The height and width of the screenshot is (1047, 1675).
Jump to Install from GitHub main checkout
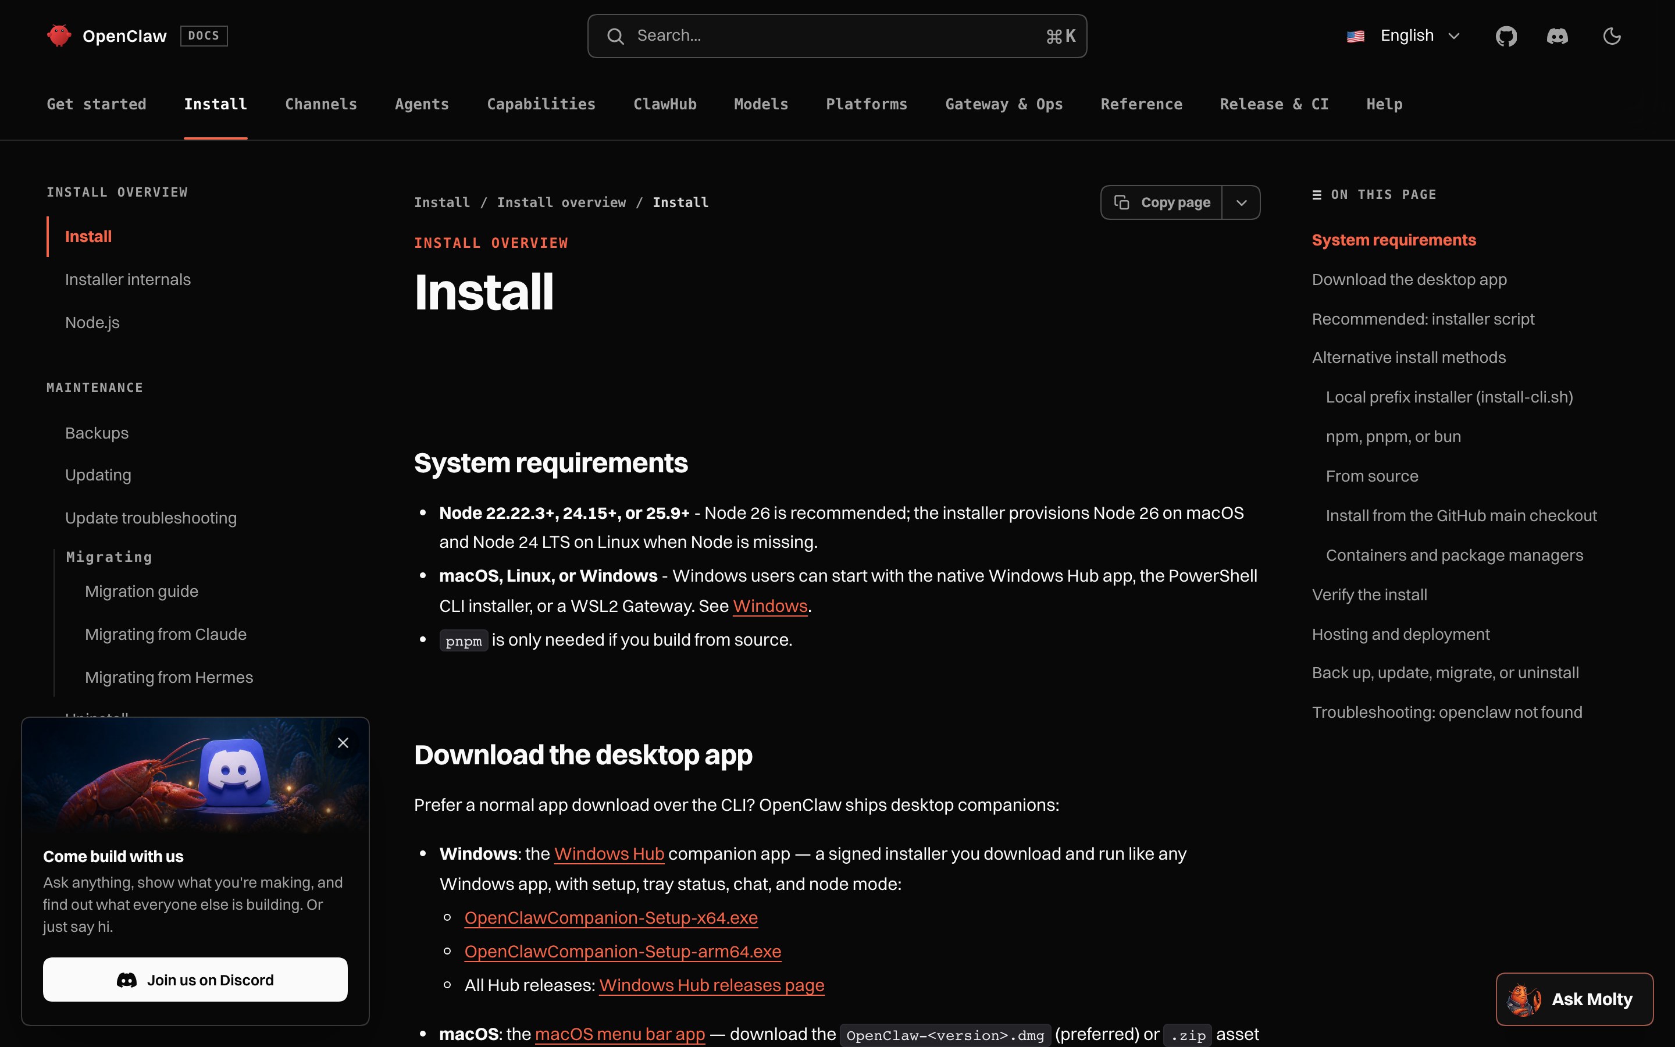pyautogui.click(x=1461, y=515)
